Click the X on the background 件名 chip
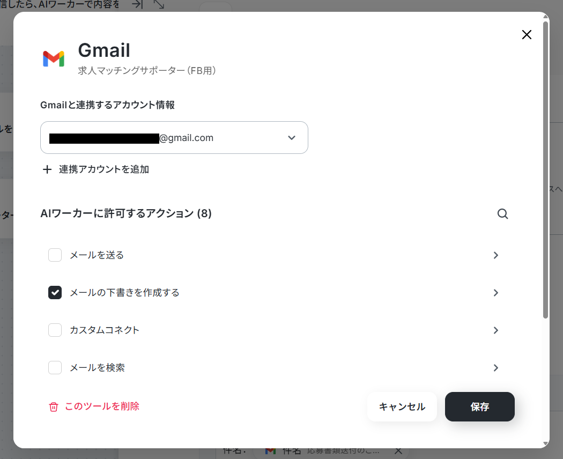The image size is (563, 459). click(x=398, y=451)
